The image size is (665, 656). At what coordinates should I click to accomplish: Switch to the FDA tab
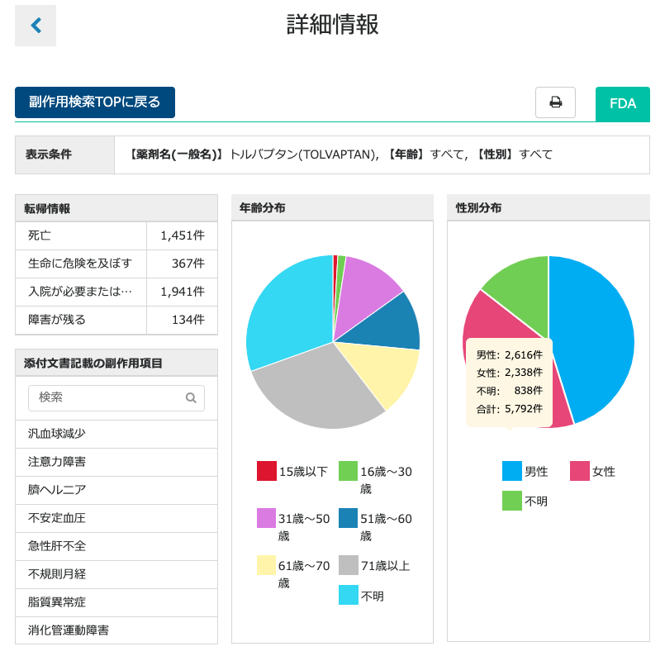pyautogui.click(x=623, y=104)
